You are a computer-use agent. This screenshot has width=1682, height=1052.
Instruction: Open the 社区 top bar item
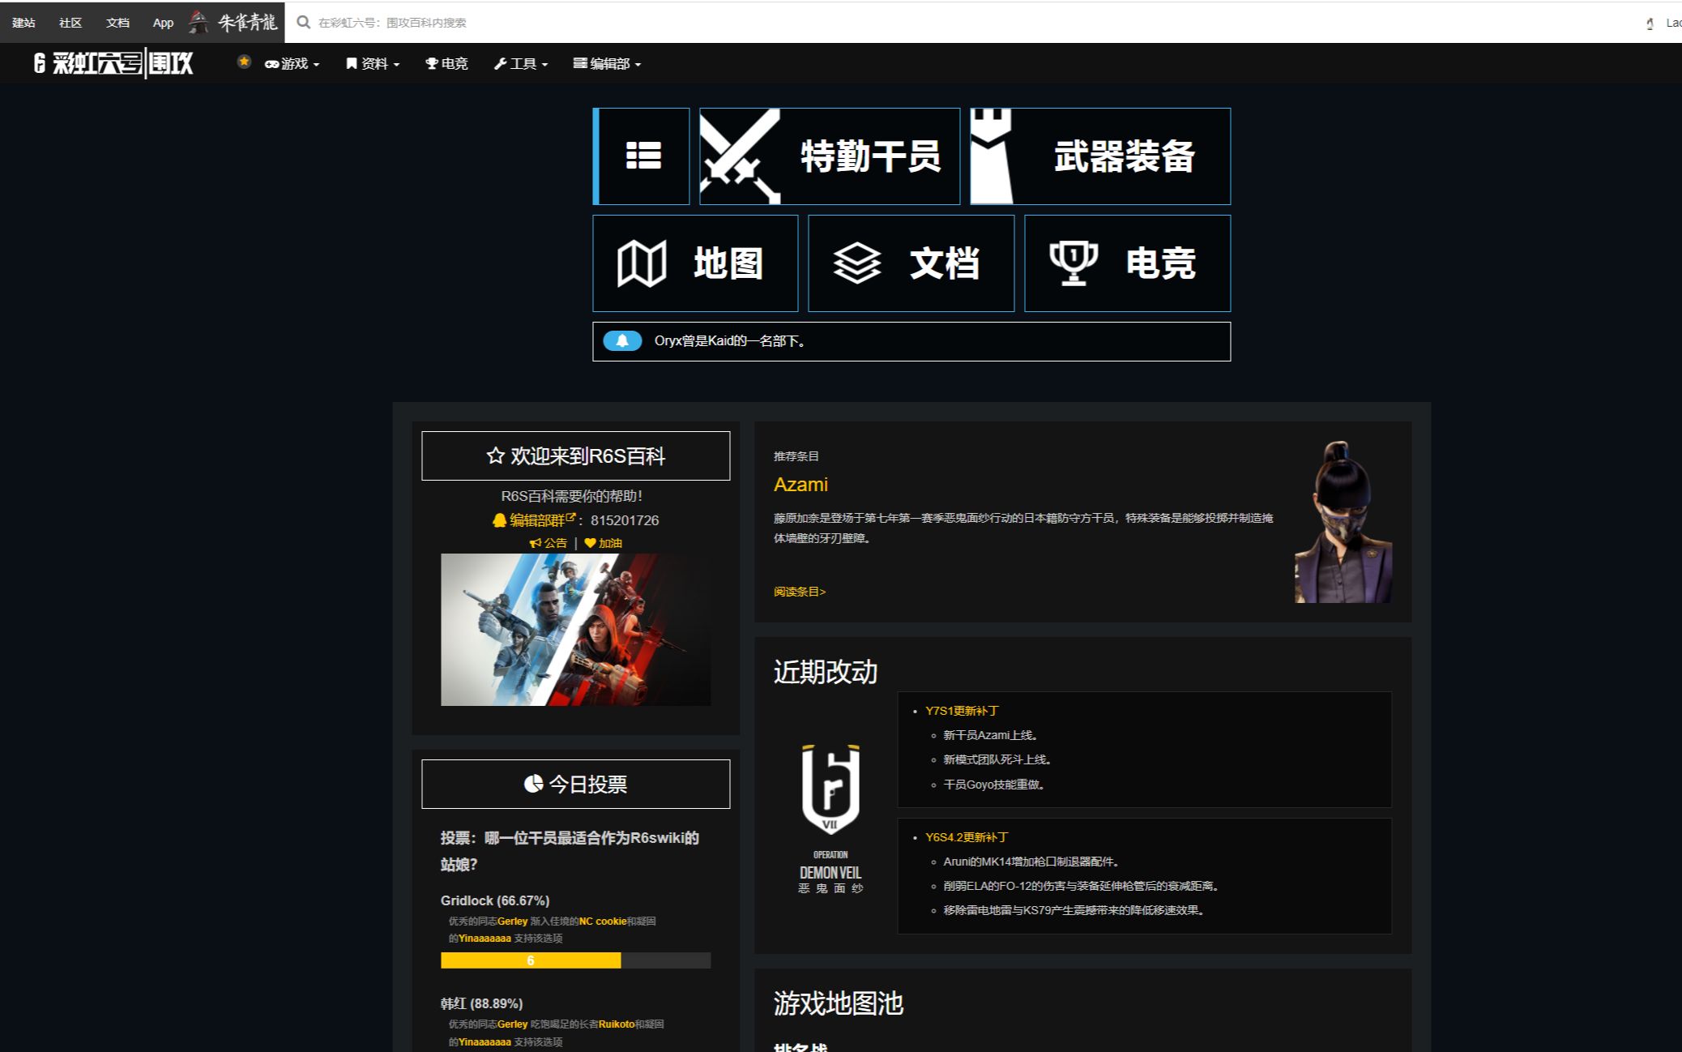[x=70, y=23]
